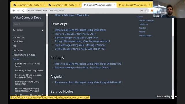
Task: Click the lock icon in address bar
Action: coord(29,10)
